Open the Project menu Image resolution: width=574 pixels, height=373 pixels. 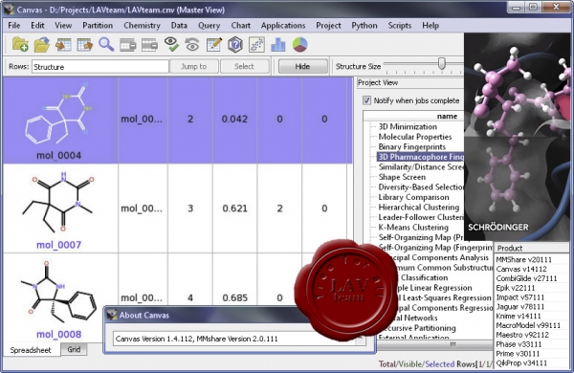pyautogui.click(x=328, y=25)
